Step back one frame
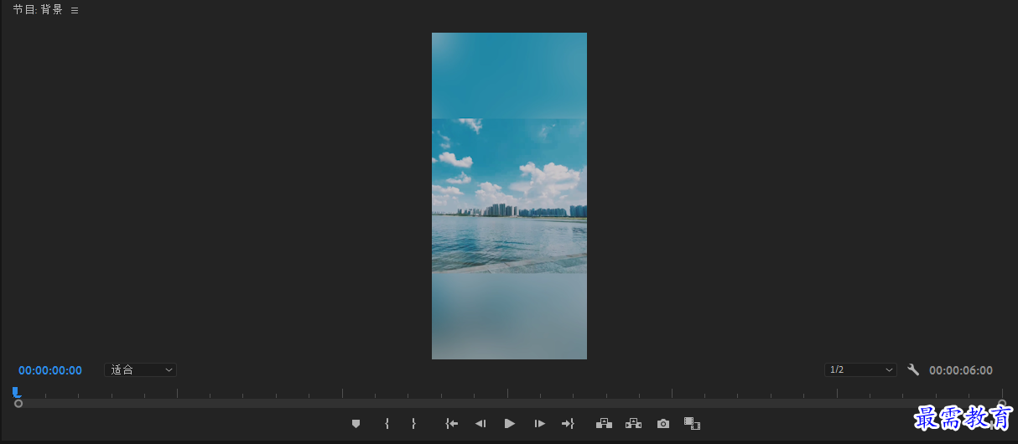1018x444 pixels. click(480, 424)
